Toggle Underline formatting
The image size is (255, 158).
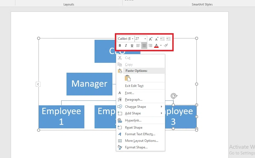(x=132, y=46)
